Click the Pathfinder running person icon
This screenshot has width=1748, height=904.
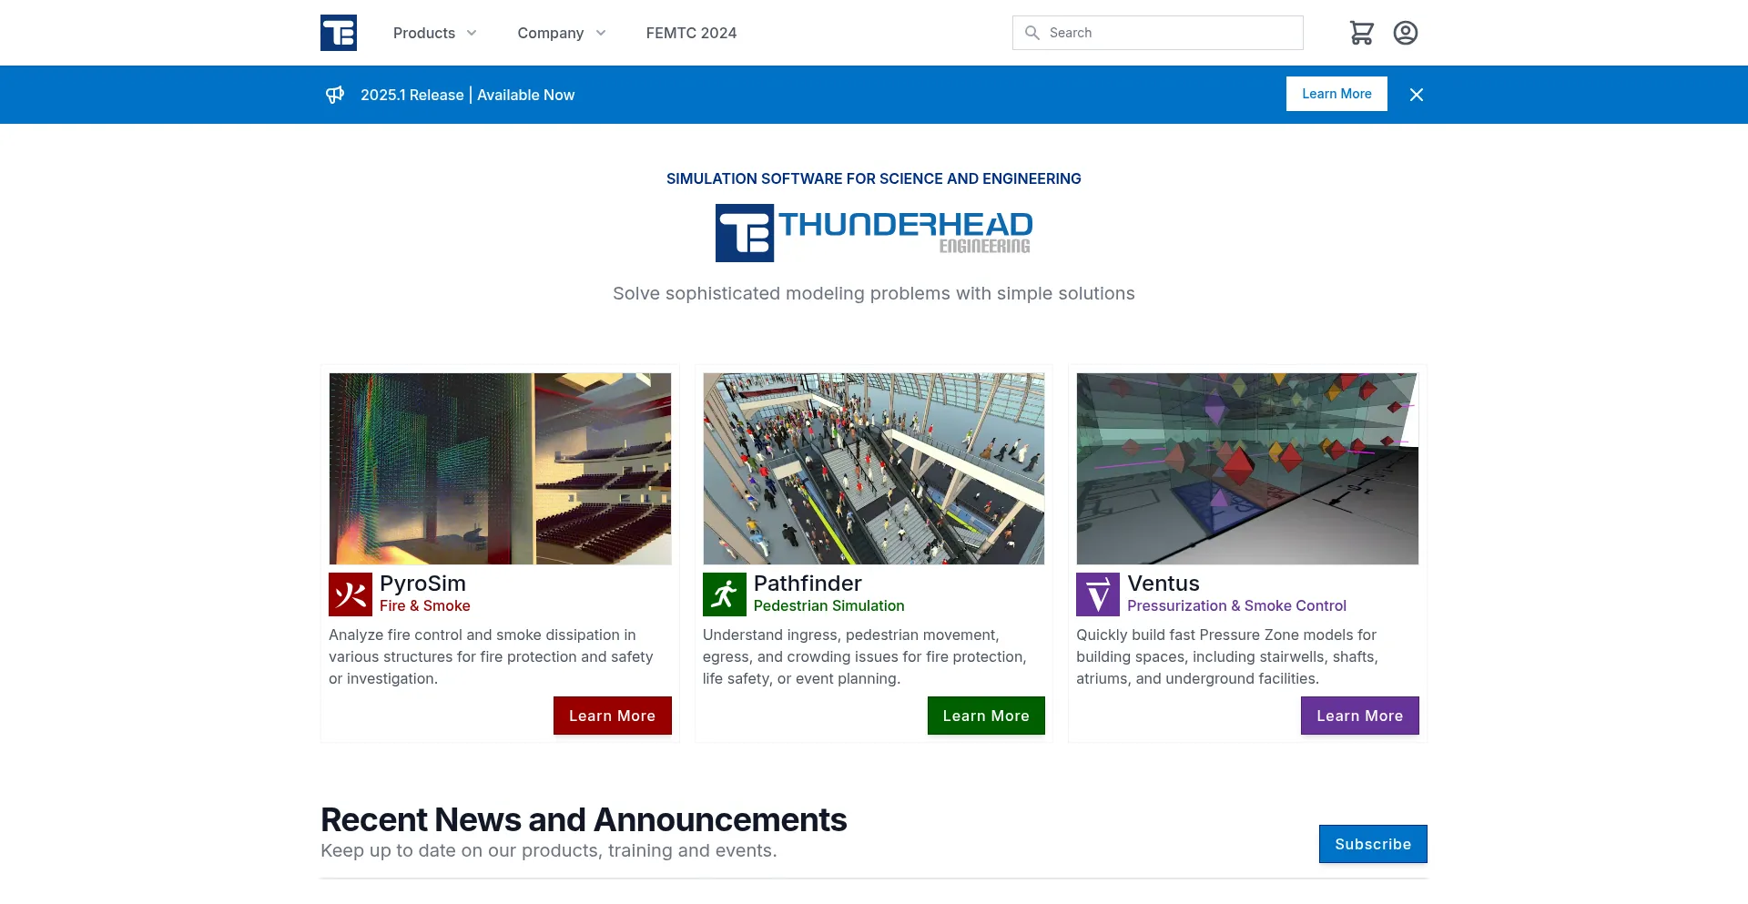[724, 594]
